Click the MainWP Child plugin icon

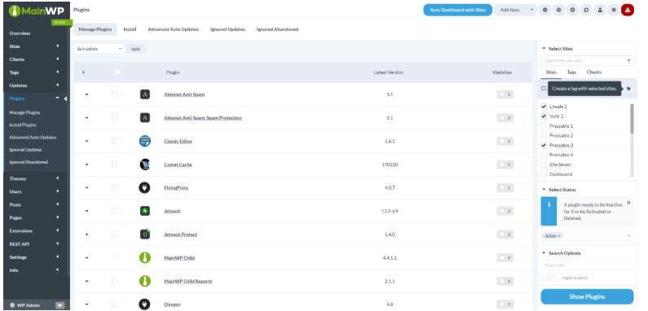click(144, 258)
